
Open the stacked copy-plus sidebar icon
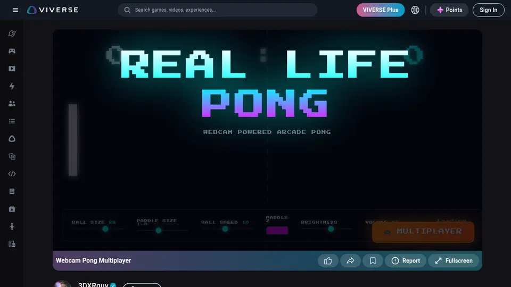(x=12, y=156)
